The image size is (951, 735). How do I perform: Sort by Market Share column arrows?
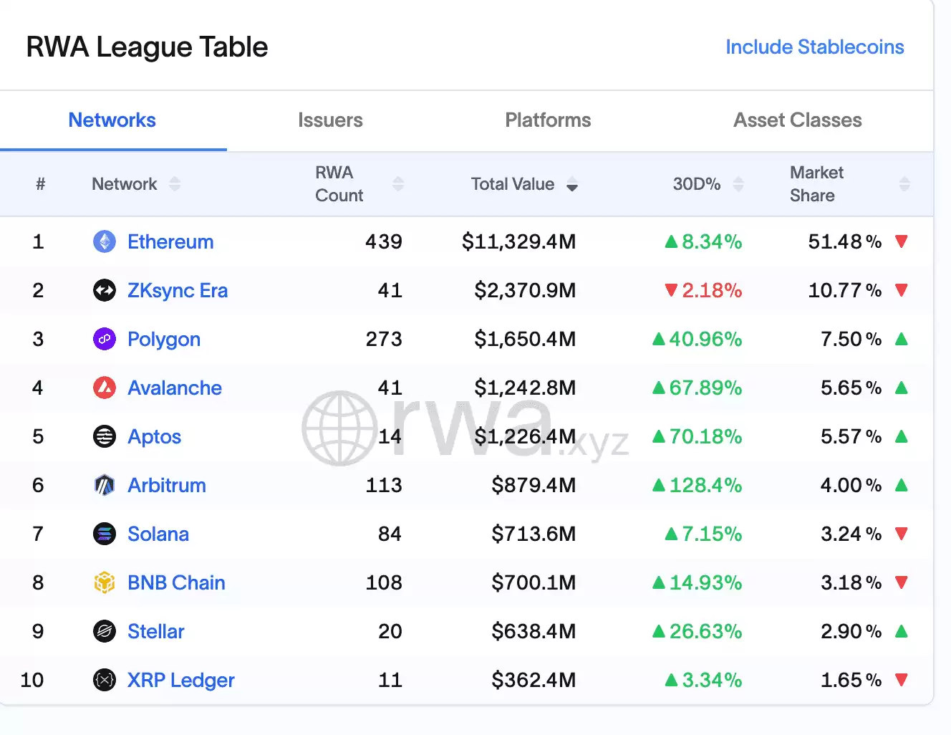[904, 184]
